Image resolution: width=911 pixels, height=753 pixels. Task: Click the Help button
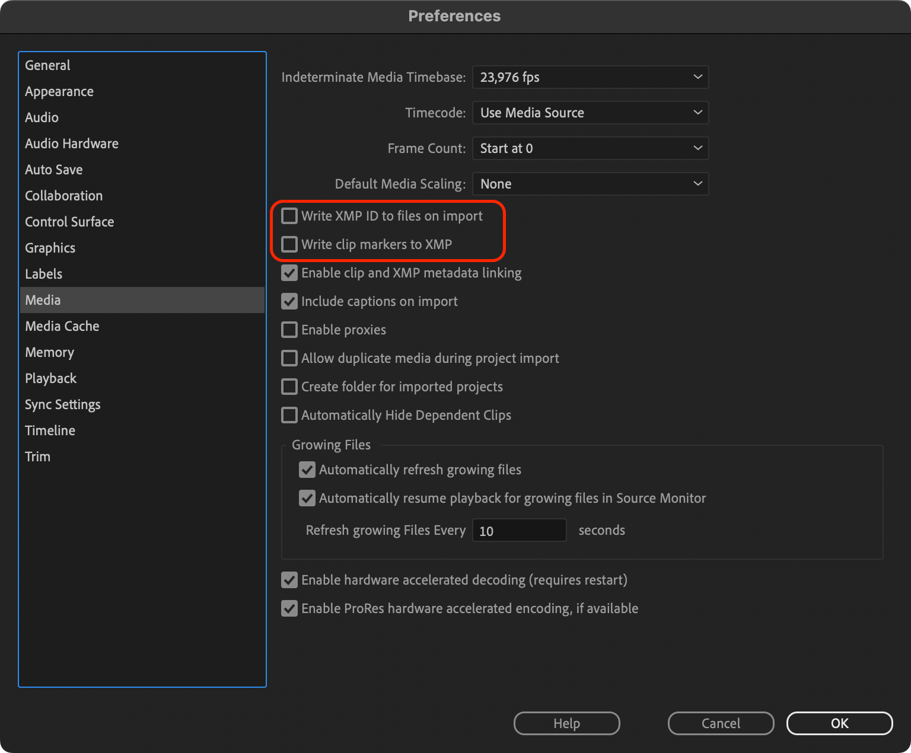(566, 723)
